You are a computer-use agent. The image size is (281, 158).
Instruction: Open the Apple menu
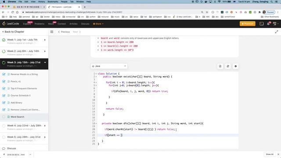pyautogui.click(x=4, y=2)
